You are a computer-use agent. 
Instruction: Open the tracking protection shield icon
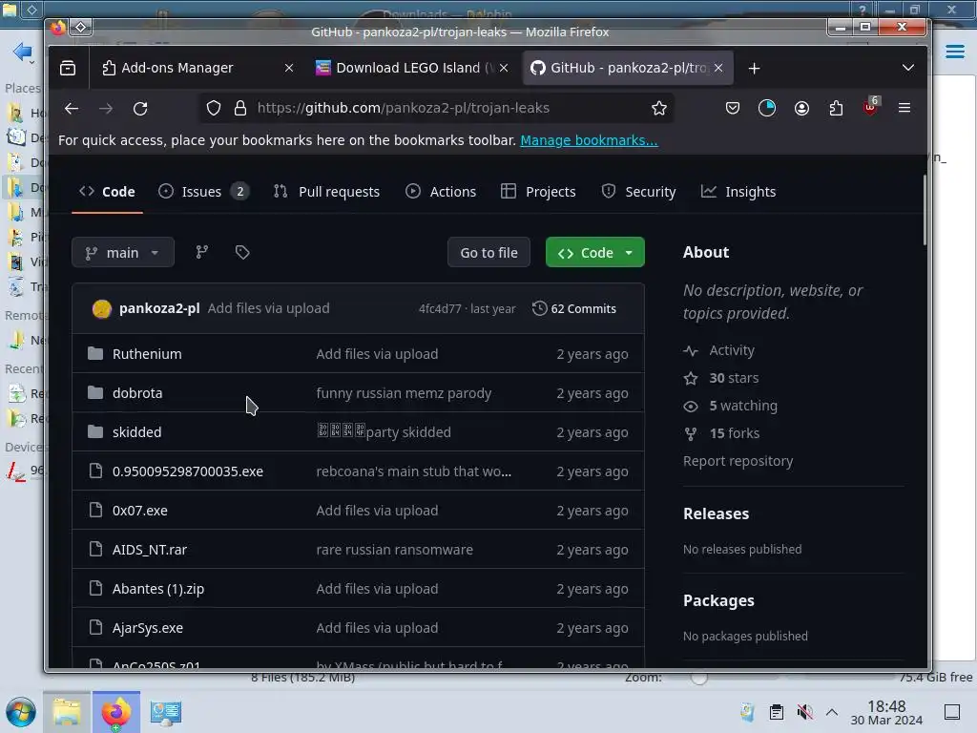[214, 109]
